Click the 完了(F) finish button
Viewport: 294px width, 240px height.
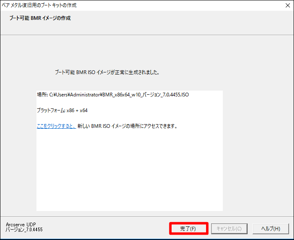point(189,228)
